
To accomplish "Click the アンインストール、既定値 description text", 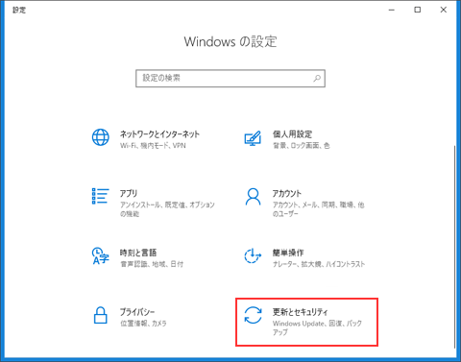I will [x=167, y=209].
